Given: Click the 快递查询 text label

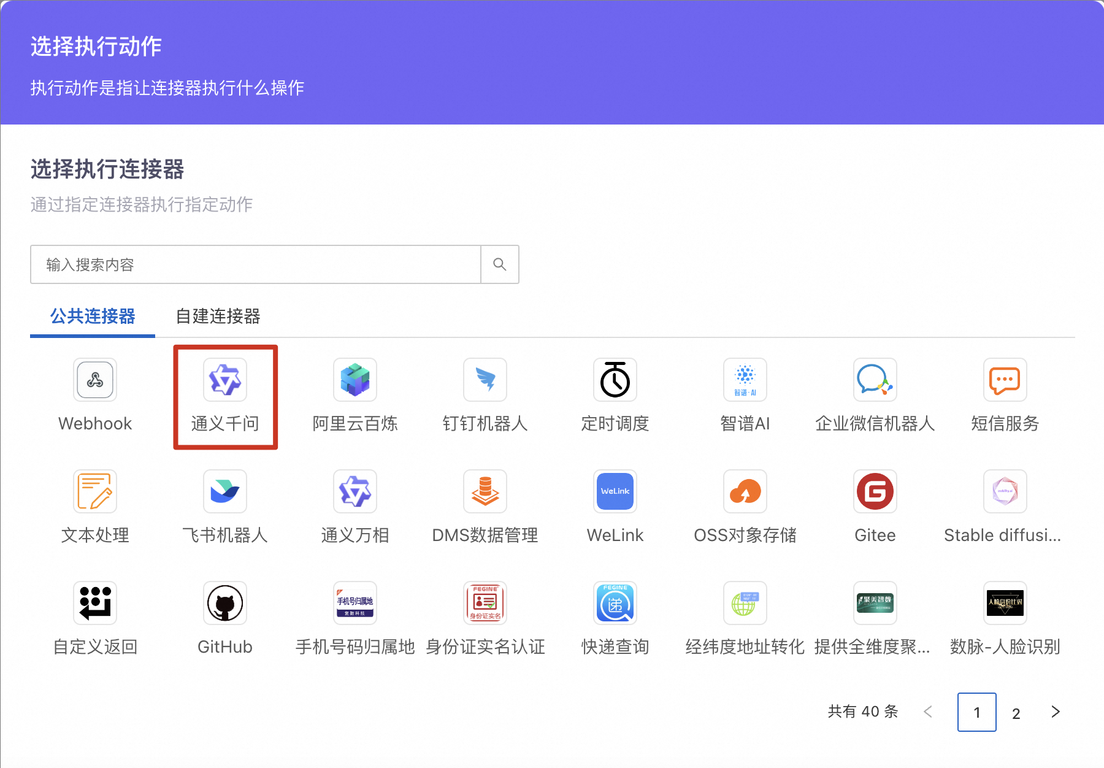Looking at the screenshot, I should pos(615,647).
